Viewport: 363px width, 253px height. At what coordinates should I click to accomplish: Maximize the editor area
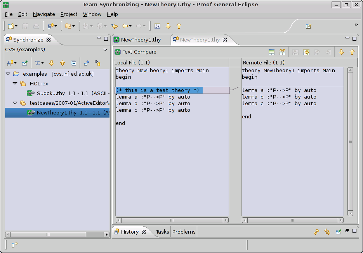pos(354,39)
